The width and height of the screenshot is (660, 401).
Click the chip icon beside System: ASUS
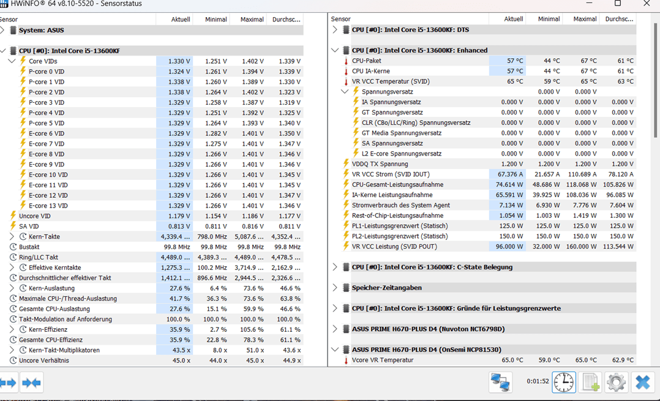(x=13, y=30)
